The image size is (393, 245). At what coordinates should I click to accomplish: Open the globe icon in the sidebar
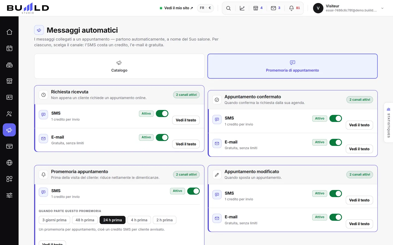tap(9, 163)
